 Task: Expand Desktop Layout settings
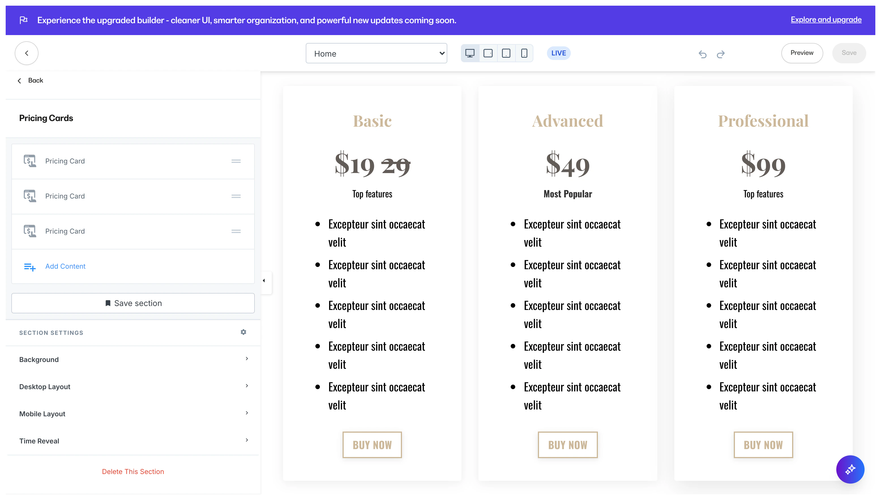click(x=133, y=387)
